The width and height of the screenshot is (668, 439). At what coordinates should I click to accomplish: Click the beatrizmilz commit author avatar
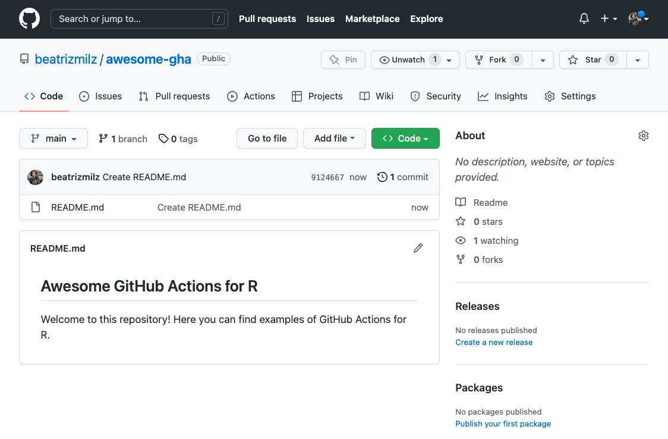[x=36, y=177]
